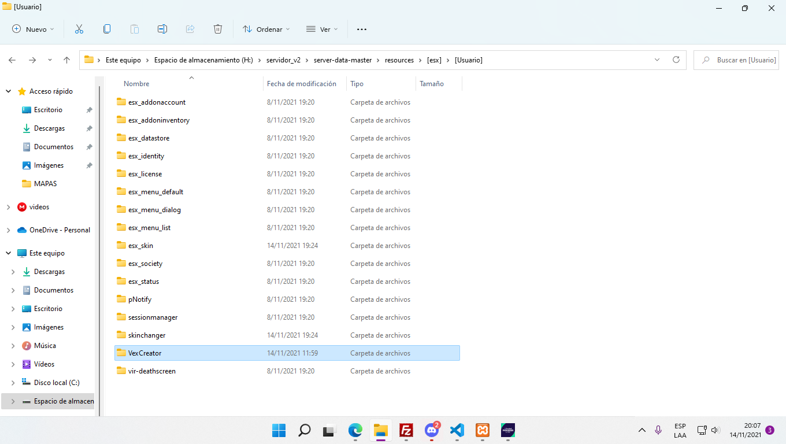Sort by Fecha de modificación column
786x444 pixels.
click(x=302, y=84)
